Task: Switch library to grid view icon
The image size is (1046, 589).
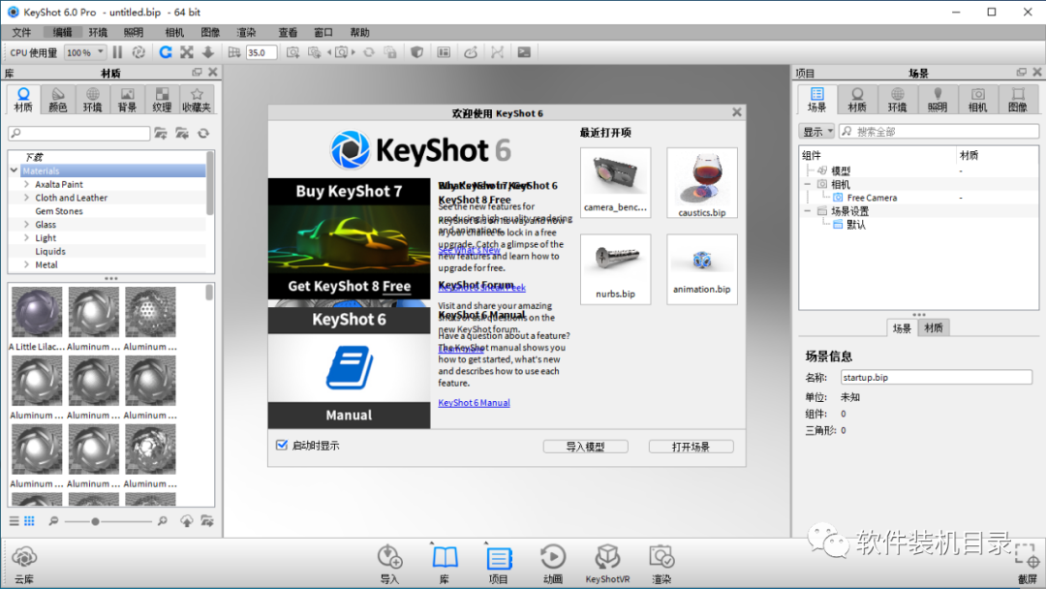Action: point(29,521)
